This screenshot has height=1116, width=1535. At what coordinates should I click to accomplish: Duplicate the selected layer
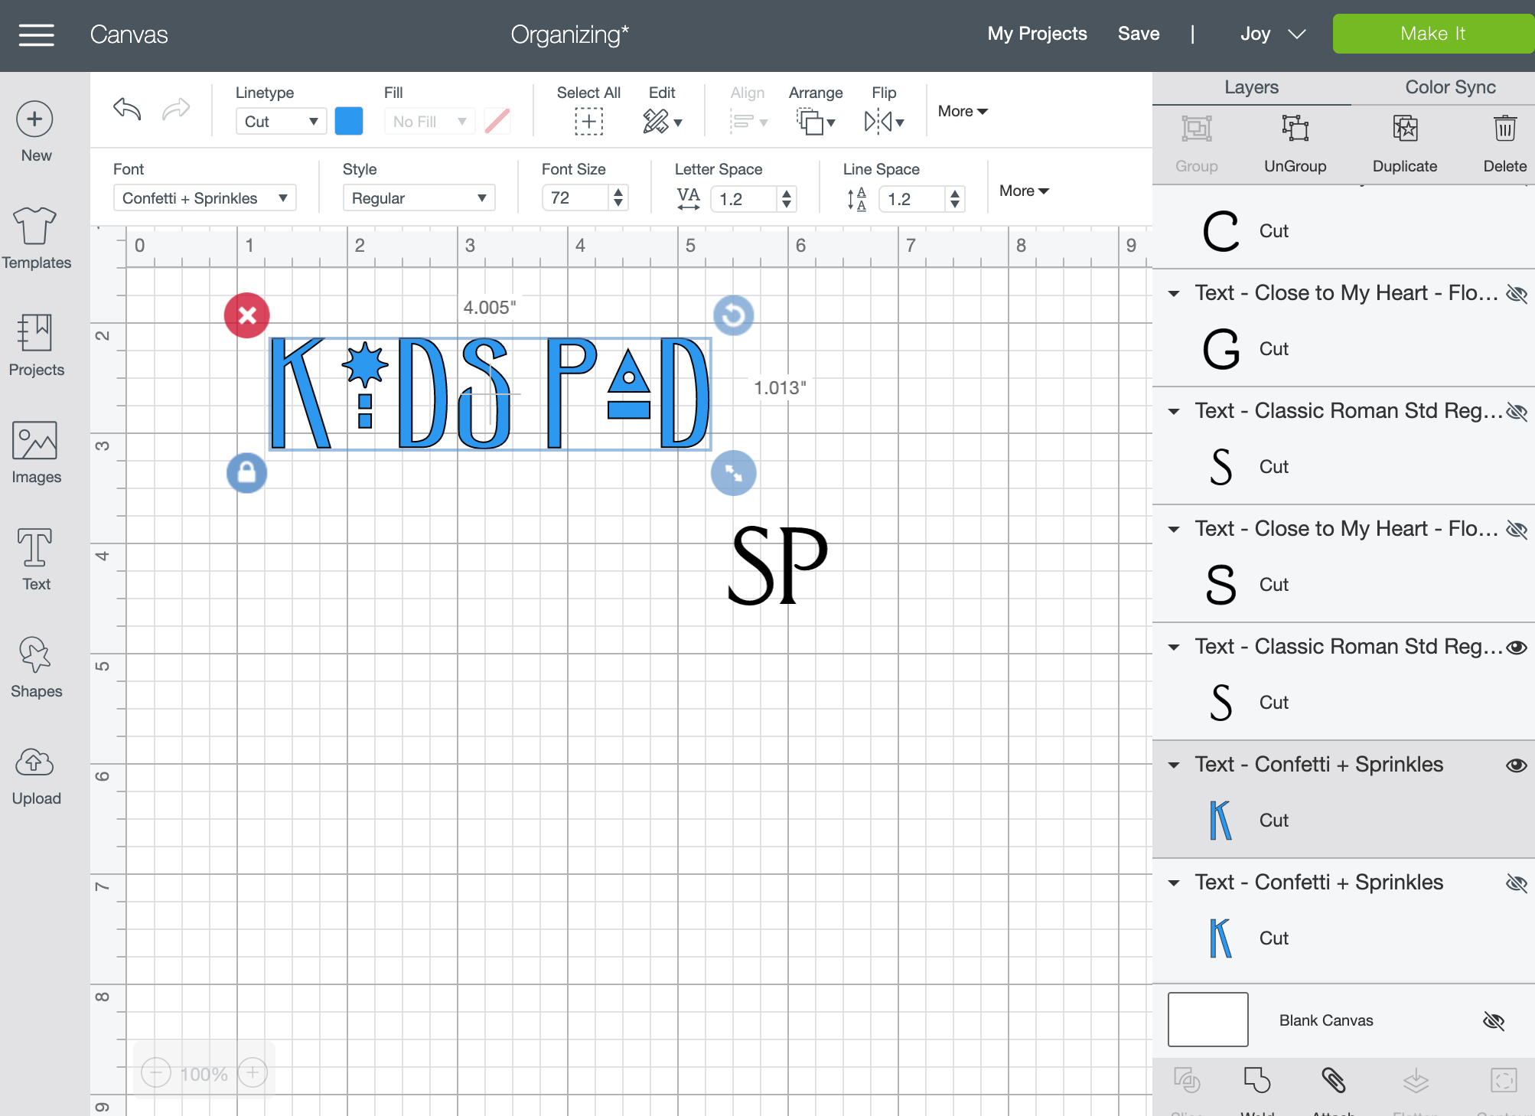1405,144
